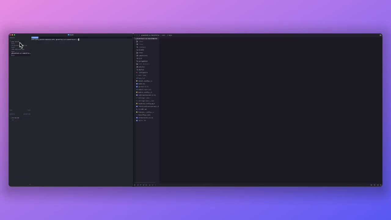Open package.json in the file tree

[x=144, y=98]
